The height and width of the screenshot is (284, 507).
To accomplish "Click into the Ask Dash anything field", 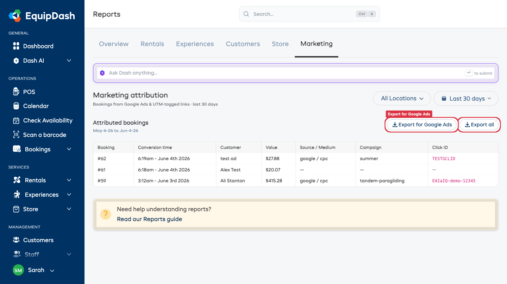I will pyautogui.click(x=296, y=73).
